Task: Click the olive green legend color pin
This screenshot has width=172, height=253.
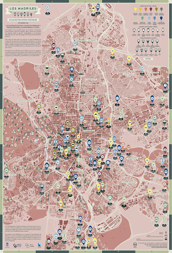Action: pos(156,9)
